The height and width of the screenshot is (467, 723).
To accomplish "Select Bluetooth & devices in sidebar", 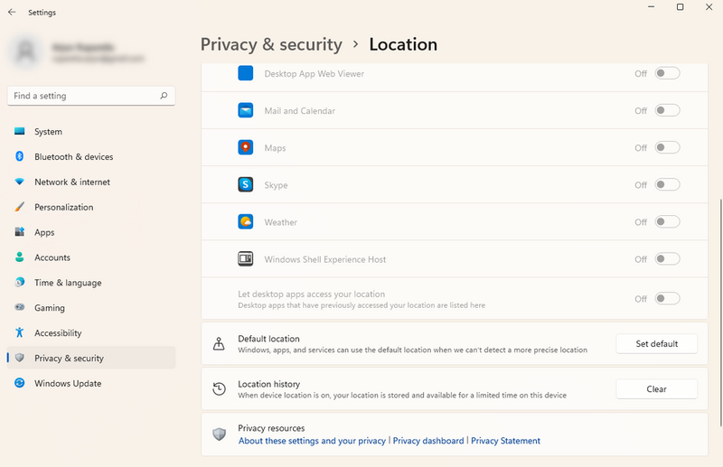I will pyautogui.click(x=73, y=157).
